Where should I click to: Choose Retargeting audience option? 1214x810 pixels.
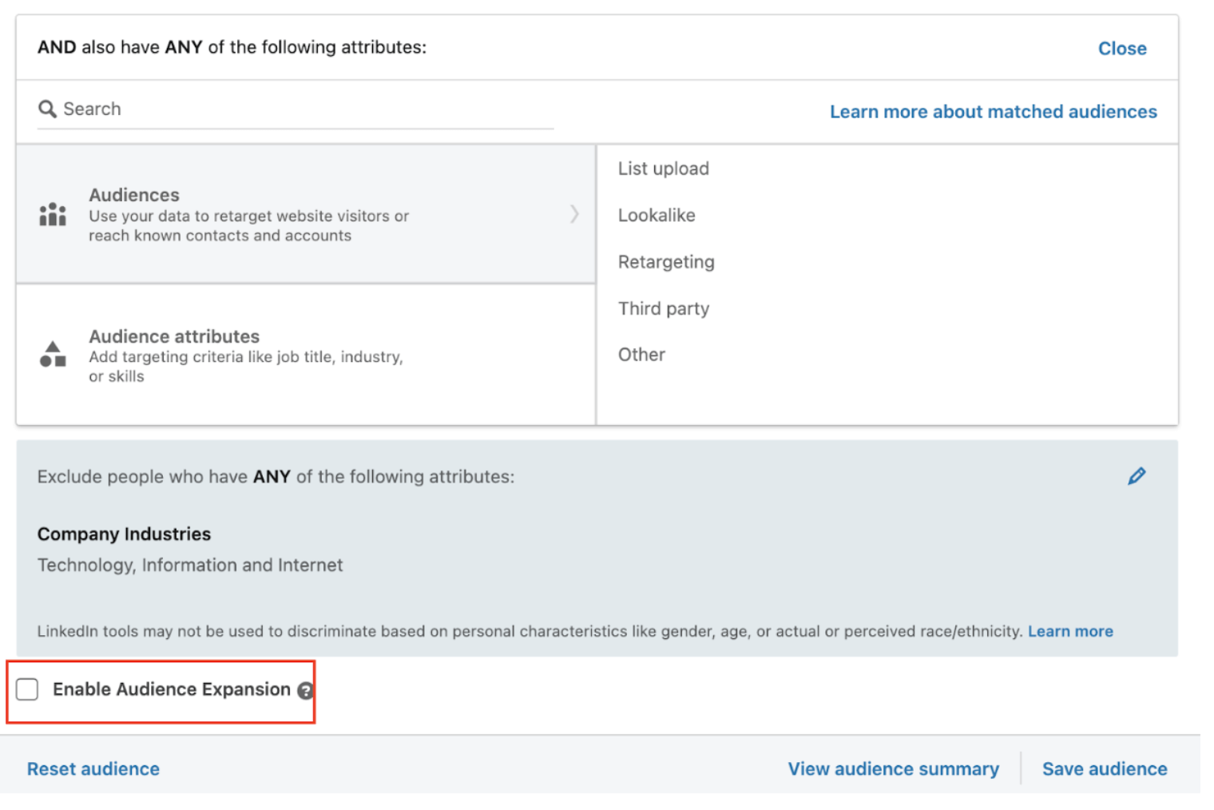click(666, 262)
